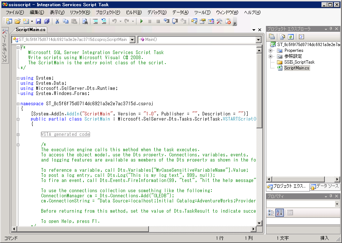The image size is (342, 243).
Task: Open Project Explorer via toolbar magnifier icon
Action: coord(194,21)
